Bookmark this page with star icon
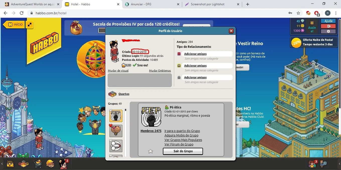341x170 pixels. 298,13
